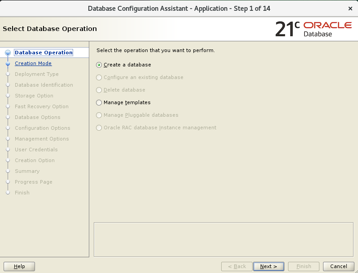
Task: Click the Select Database Operation heading
Action: pos(50,29)
